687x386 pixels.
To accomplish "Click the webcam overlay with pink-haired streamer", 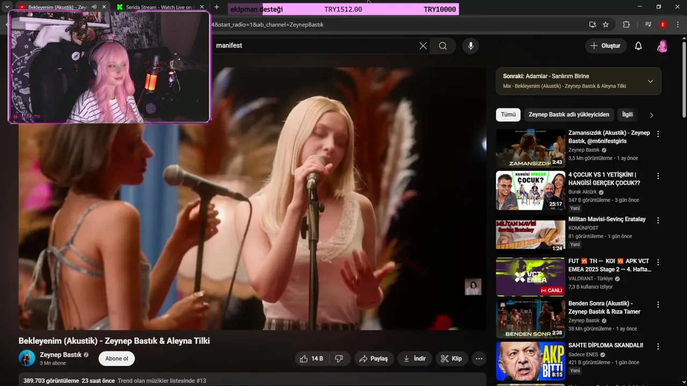I will click(x=109, y=67).
